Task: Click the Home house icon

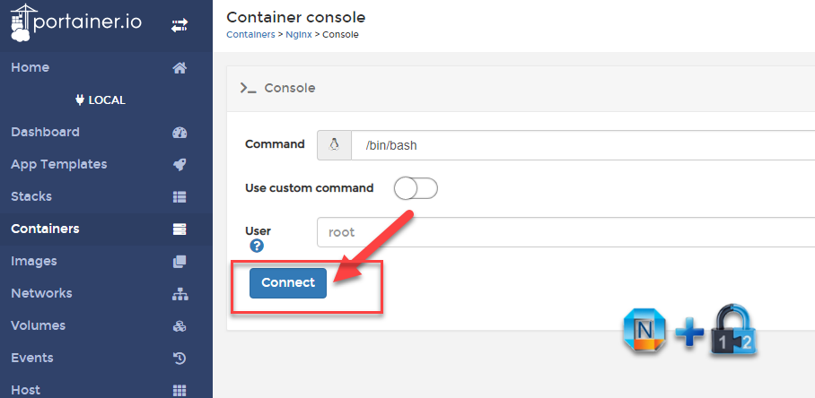Action: (180, 68)
